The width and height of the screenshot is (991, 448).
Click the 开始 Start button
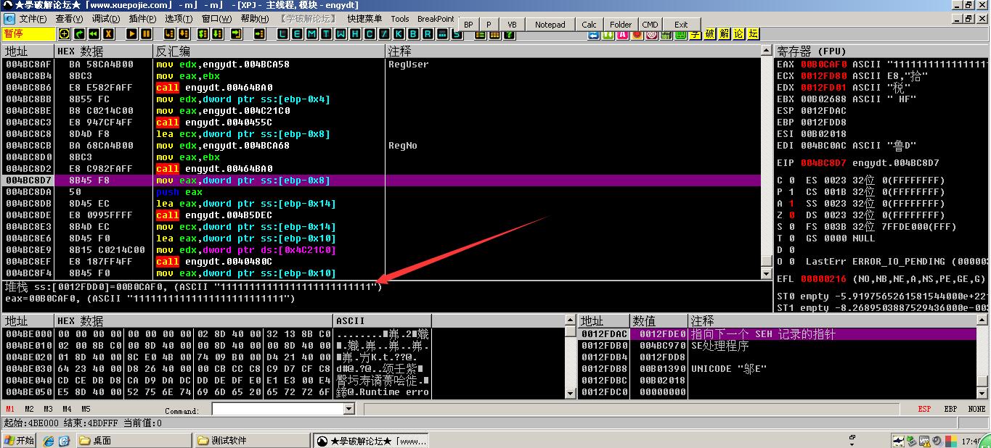[19, 440]
